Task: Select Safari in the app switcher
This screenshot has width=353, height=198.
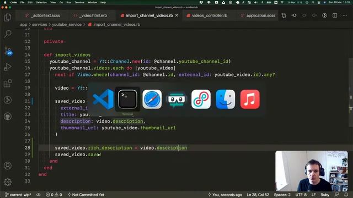Action: pyautogui.click(x=152, y=99)
